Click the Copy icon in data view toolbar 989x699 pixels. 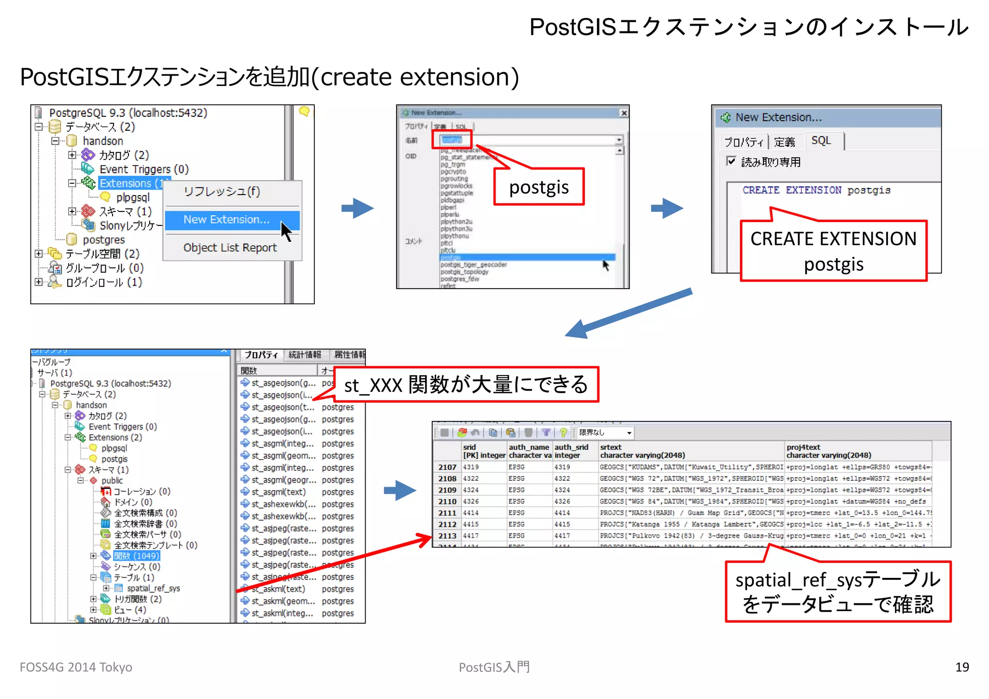tap(493, 433)
